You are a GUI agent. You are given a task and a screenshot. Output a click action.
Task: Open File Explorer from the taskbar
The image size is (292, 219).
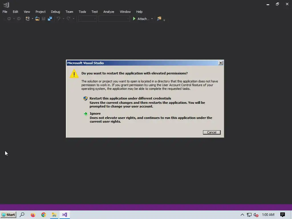pos(54,215)
